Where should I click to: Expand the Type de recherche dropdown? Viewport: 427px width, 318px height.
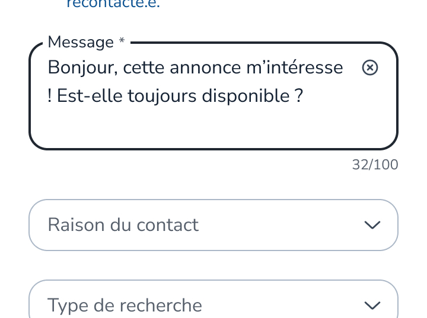[x=213, y=305]
